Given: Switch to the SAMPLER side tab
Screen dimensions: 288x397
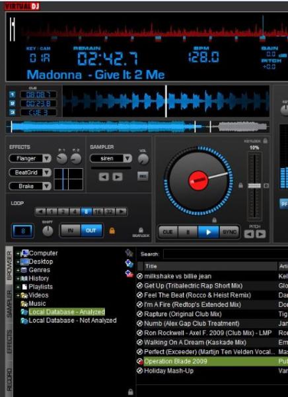Looking at the screenshot, I should (x=9, y=304).
